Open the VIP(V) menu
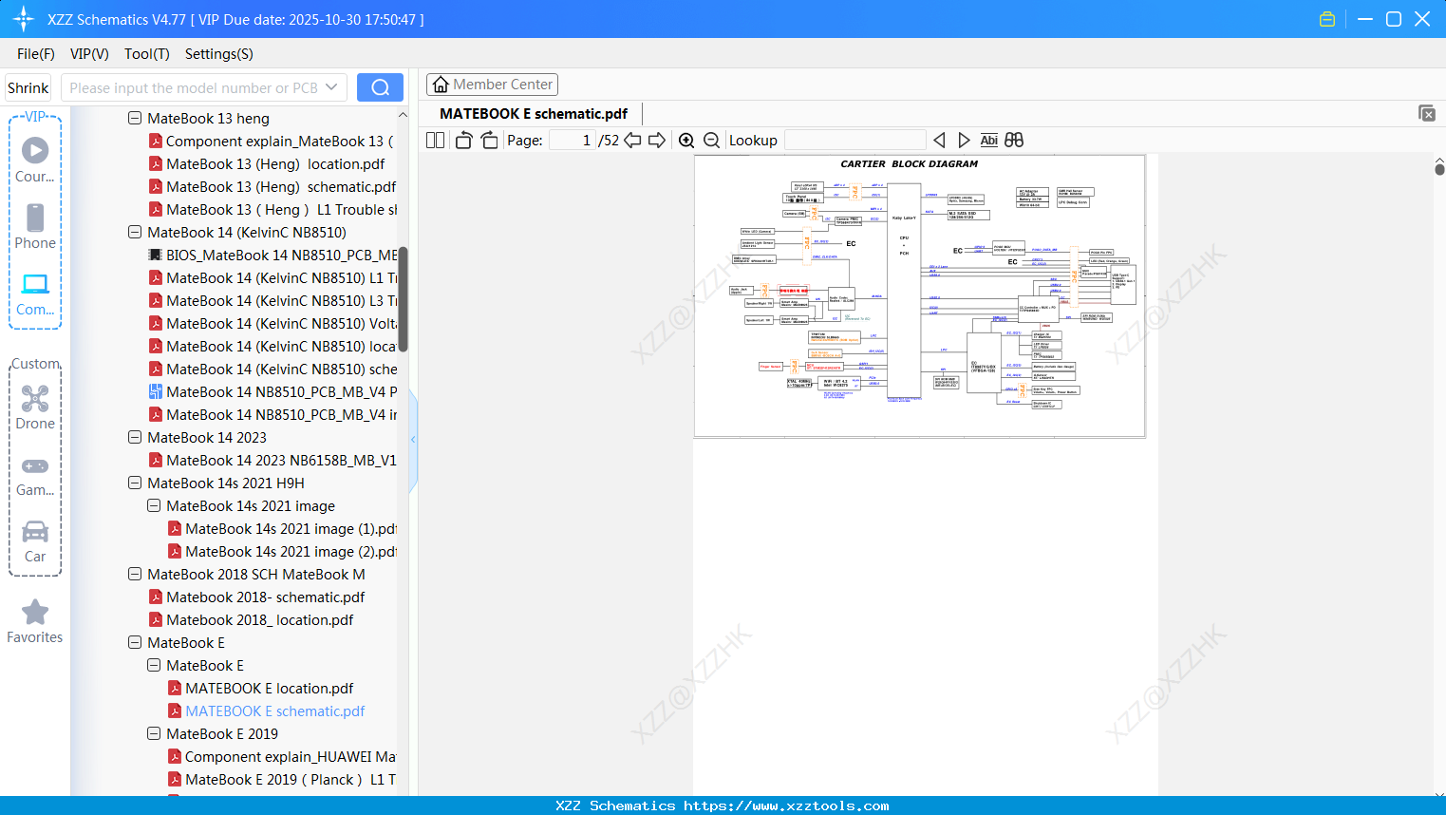 [x=89, y=54]
